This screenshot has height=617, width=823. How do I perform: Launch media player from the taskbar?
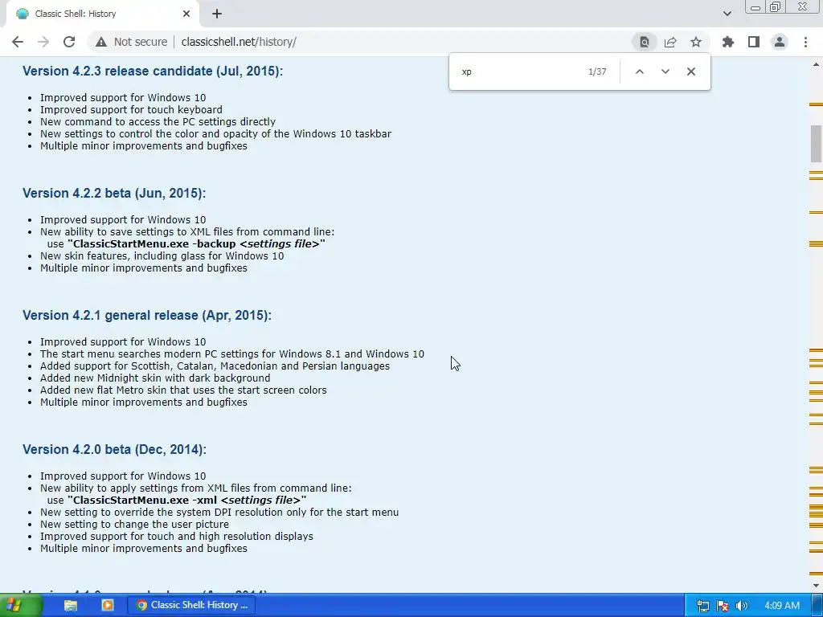click(108, 605)
